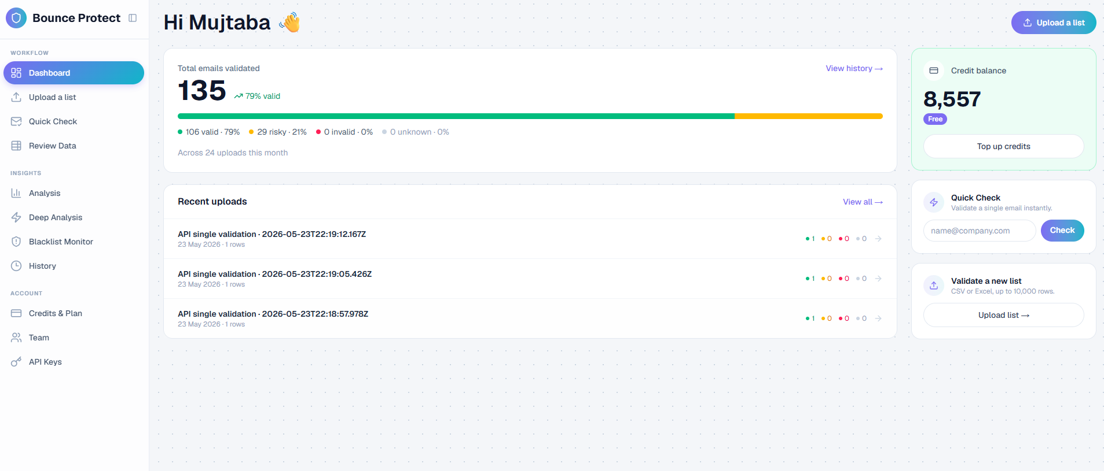The image size is (1104, 471).
Task: Click the Validate a new list upload icon
Action: [x=934, y=285]
